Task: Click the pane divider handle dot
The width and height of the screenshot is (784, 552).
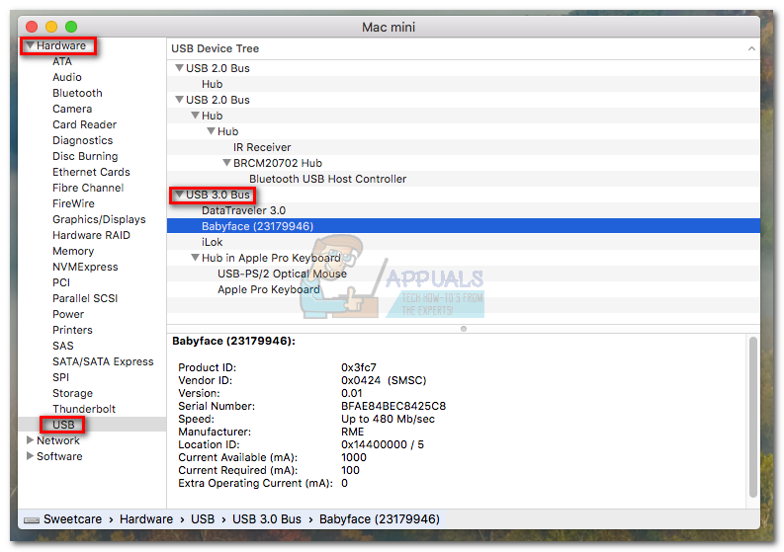Action: tap(464, 329)
